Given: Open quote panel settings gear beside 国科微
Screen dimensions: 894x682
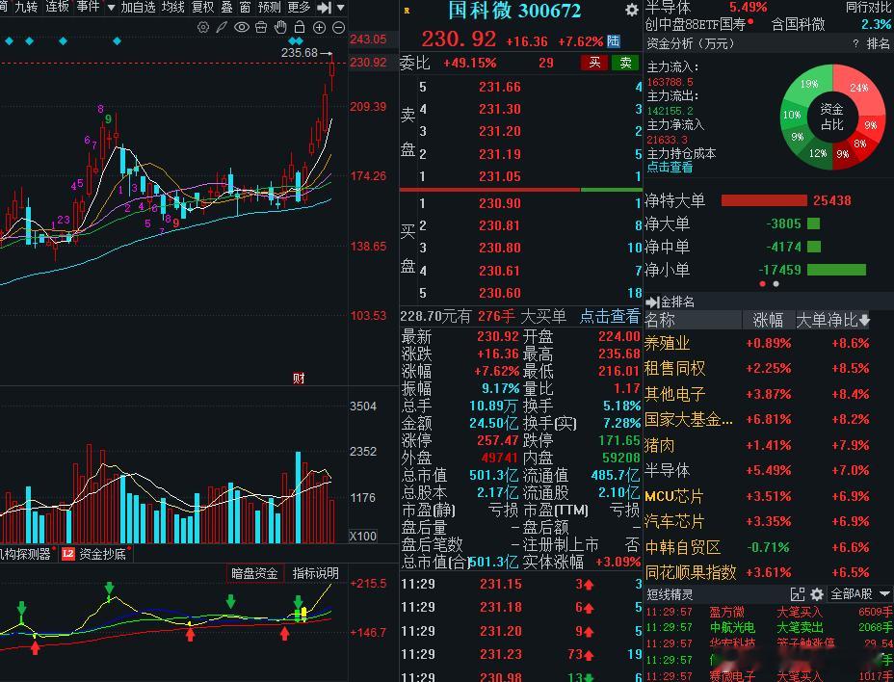Looking at the screenshot, I should pos(631,10).
